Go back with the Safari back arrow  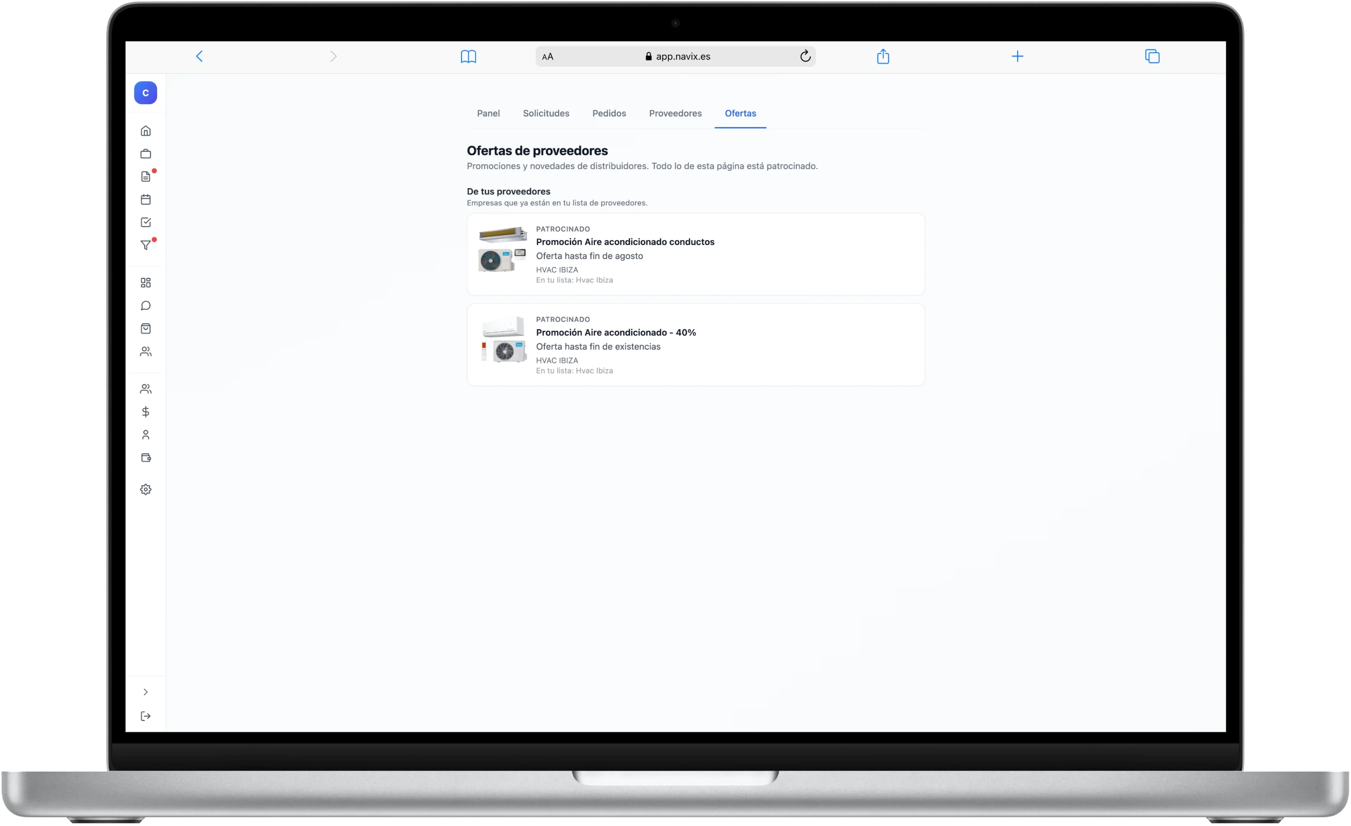coord(199,56)
